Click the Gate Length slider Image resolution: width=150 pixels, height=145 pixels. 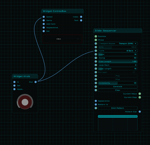coord(118,61)
